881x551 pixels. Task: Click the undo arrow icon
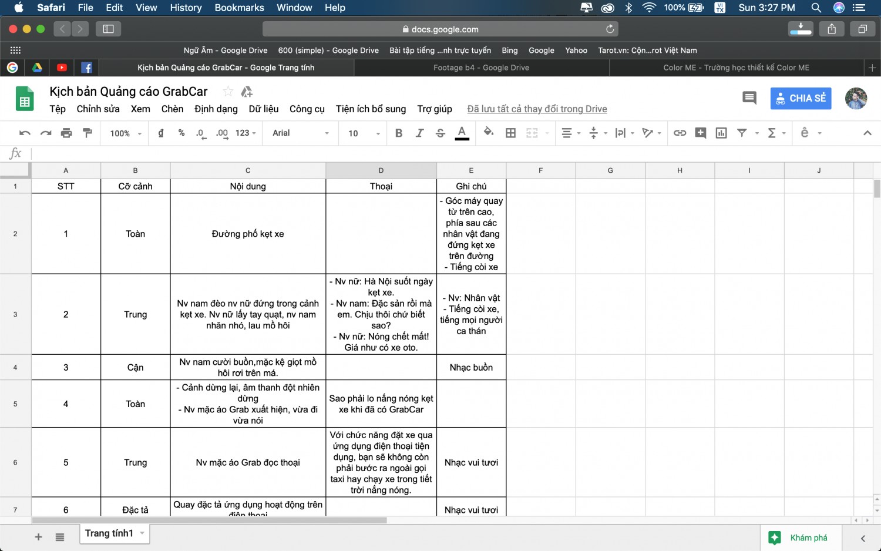point(25,133)
